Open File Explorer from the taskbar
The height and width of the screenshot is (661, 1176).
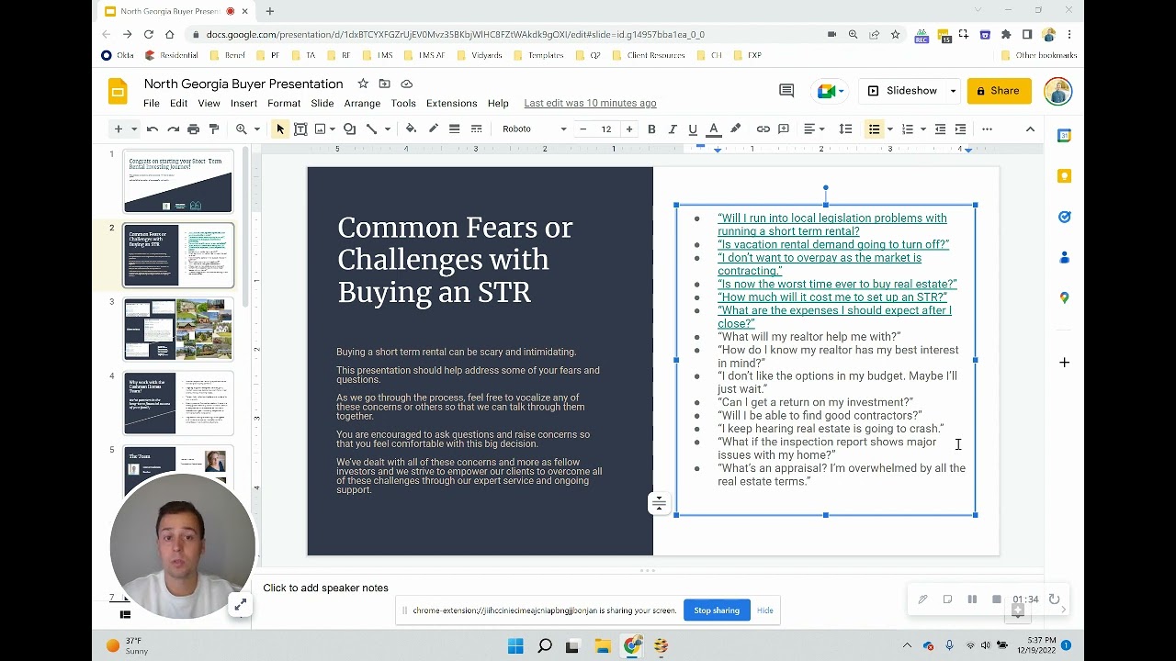(x=602, y=645)
